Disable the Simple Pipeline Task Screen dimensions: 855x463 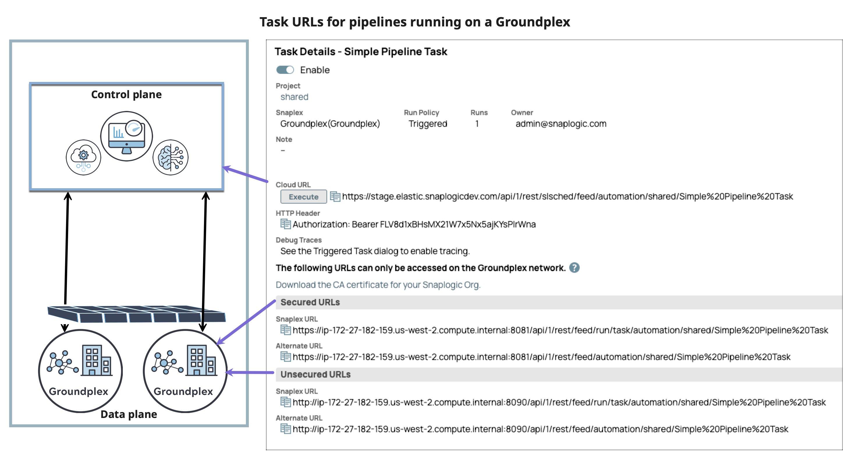285,70
